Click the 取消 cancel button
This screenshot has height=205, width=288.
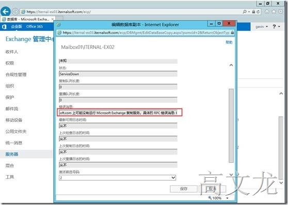click(212, 189)
